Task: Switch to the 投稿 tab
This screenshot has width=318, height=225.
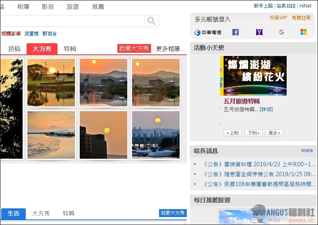Action: tap(14, 49)
